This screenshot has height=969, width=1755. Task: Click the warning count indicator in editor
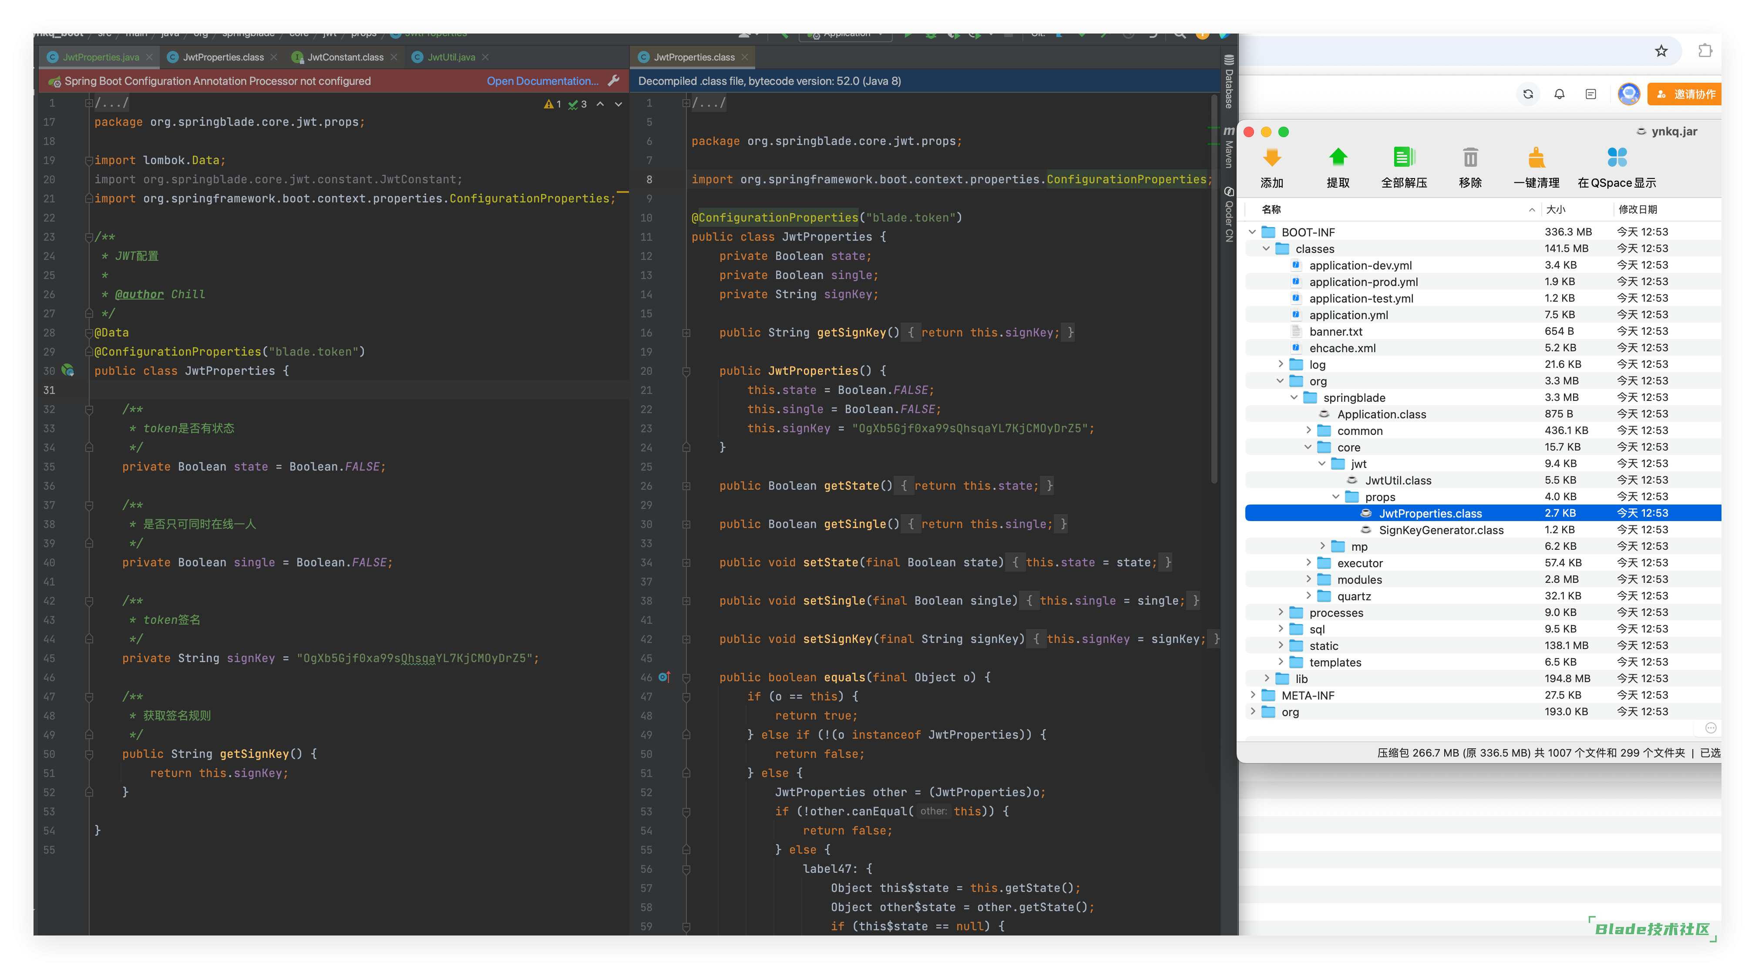552,104
